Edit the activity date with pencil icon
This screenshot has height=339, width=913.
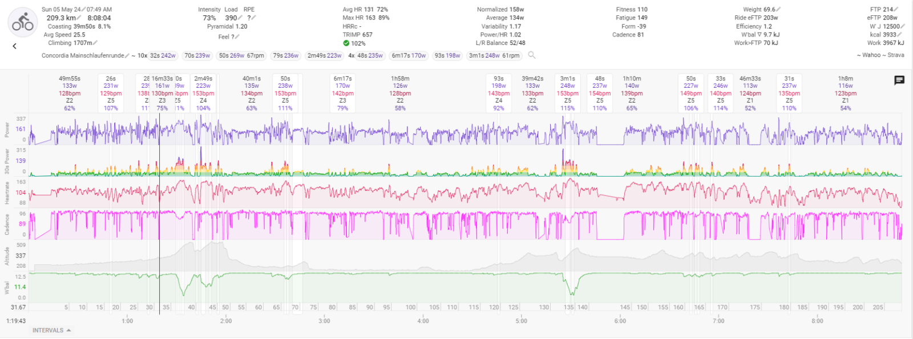[83, 10]
